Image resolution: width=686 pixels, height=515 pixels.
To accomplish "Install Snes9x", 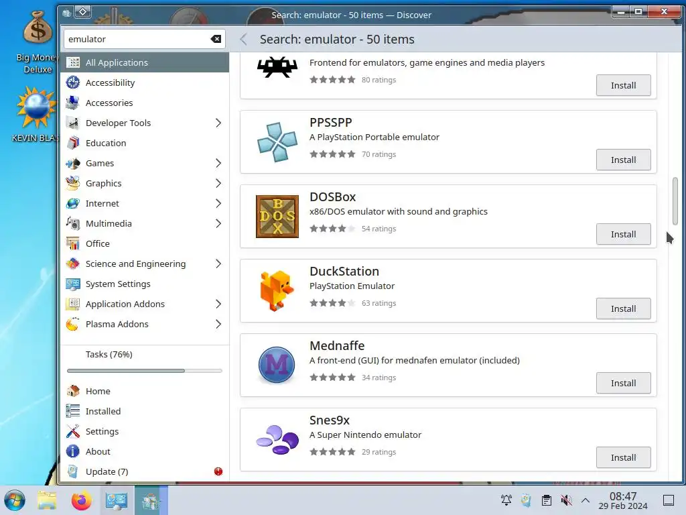I will [x=623, y=457].
